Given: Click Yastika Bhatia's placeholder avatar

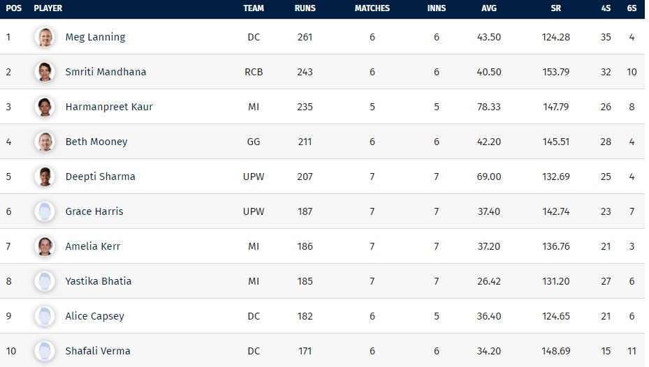Looking at the screenshot, I should tap(45, 281).
